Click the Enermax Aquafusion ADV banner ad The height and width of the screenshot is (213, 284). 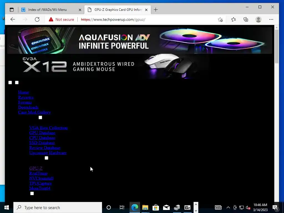140,40
